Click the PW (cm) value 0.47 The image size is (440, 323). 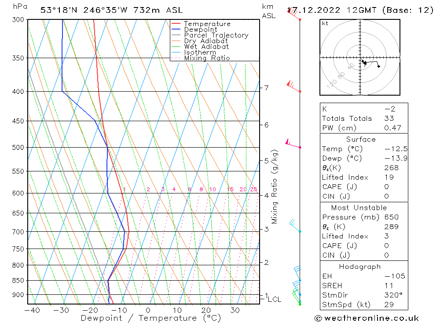tap(392, 128)
